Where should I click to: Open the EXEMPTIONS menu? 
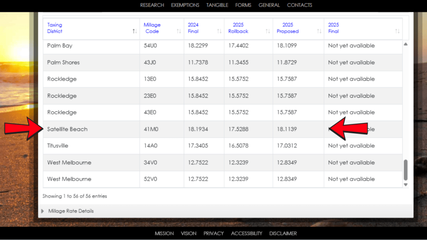[185, 5]
